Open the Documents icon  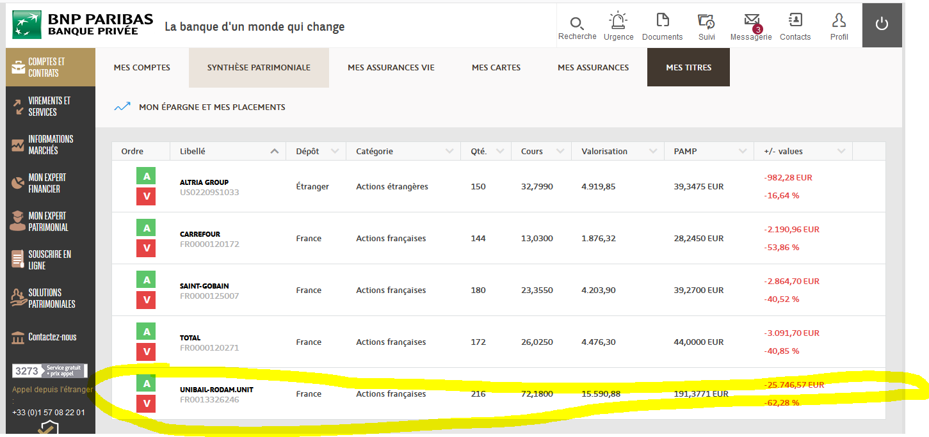[662, 20]
